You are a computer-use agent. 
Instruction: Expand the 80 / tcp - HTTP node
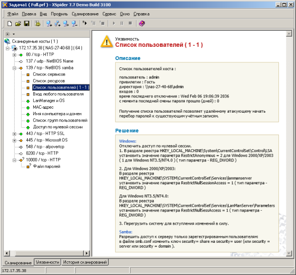(x=14, y=55)
